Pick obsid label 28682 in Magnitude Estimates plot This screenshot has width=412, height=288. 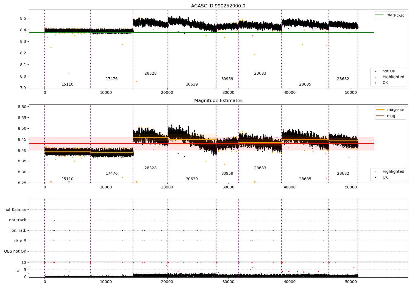point(343,174)
